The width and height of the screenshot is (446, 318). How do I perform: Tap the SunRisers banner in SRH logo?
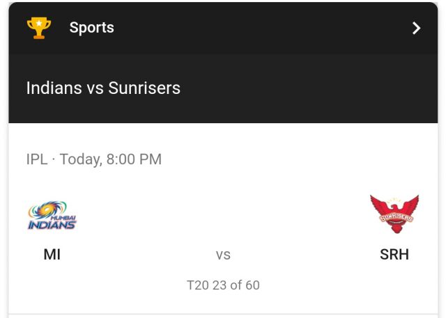397,218
